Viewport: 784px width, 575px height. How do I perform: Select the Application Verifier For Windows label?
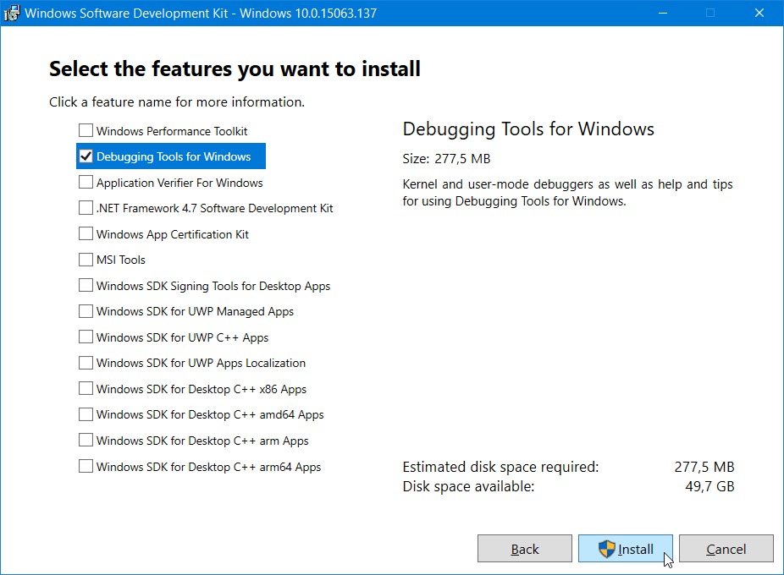[x=179, y=183]
